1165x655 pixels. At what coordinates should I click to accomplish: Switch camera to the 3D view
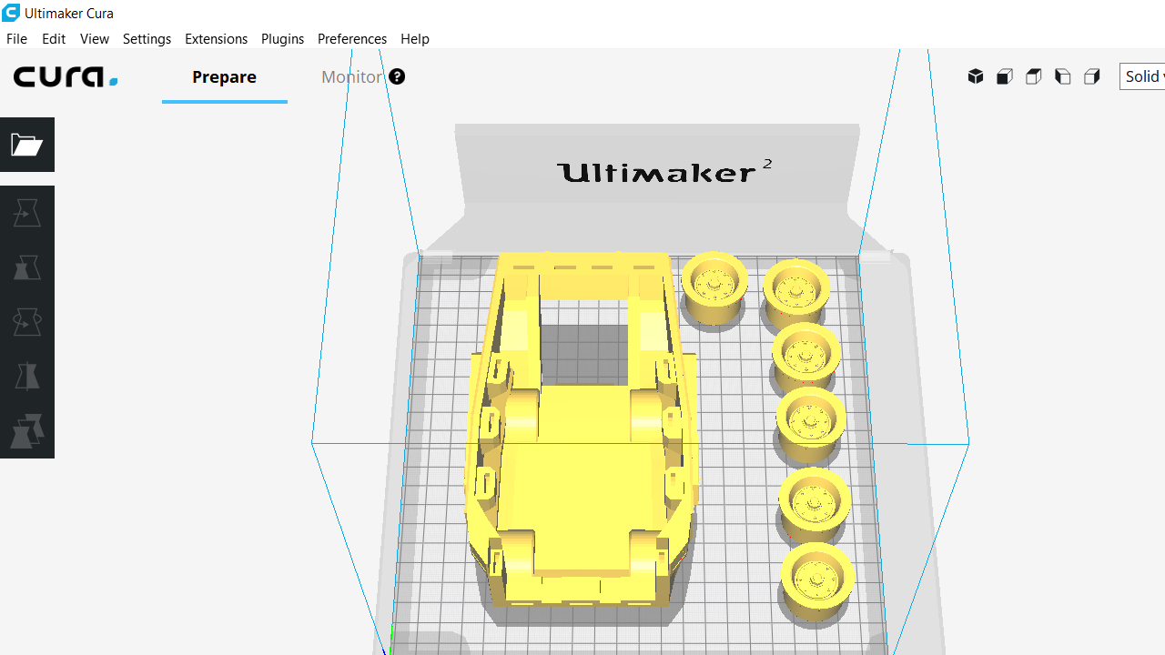[976, 76]
